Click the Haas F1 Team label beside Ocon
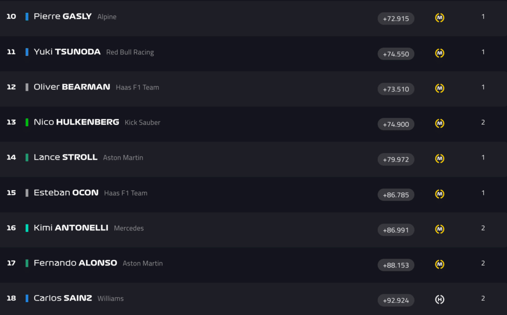The width and height of the screenshot is (507, 315). click(x=126, y=193)
